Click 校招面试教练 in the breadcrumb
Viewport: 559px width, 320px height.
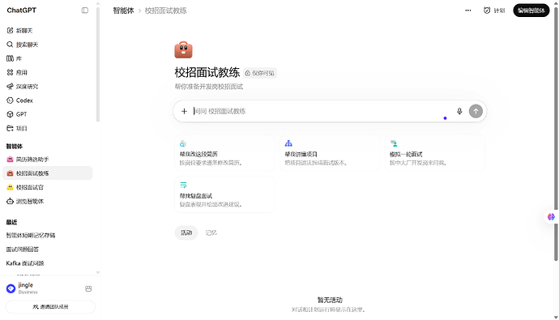pyautogui.click(x=166, y=11)
